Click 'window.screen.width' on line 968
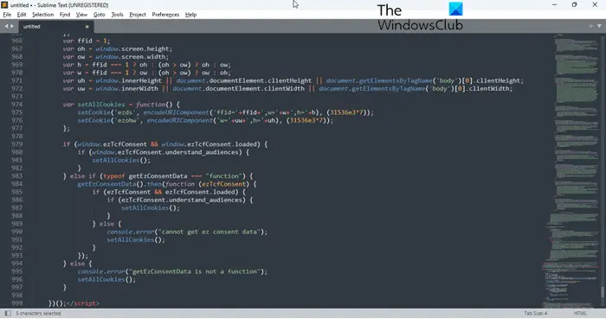606x319 pixels. [x=130, y=57]
